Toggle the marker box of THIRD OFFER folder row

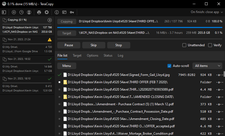(59, 82)
